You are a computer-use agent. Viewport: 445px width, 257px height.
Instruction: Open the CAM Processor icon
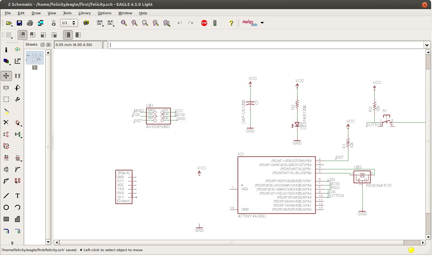pos(41,23)
